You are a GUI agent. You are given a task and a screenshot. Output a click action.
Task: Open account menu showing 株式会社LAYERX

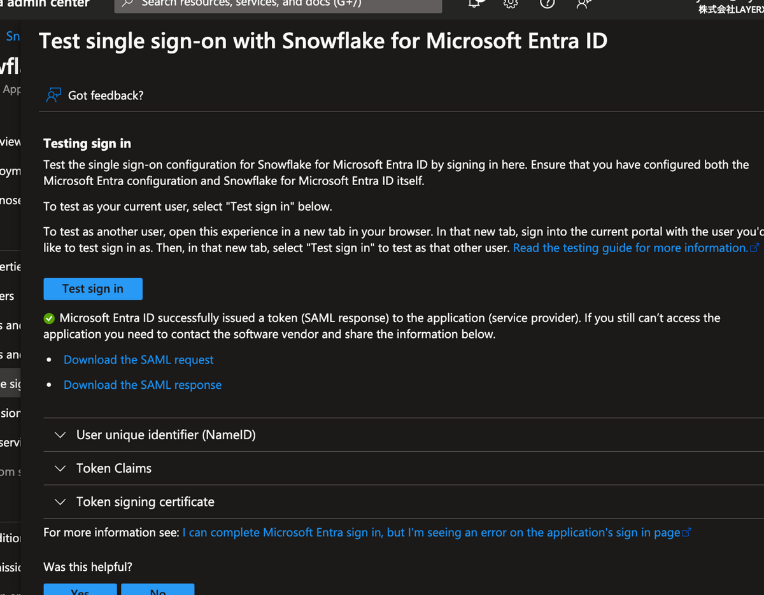point(730,6)
